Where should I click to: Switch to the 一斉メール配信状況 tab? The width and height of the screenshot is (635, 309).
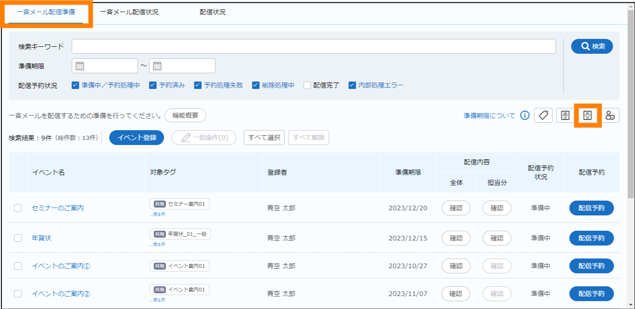[x=129, y=12]
